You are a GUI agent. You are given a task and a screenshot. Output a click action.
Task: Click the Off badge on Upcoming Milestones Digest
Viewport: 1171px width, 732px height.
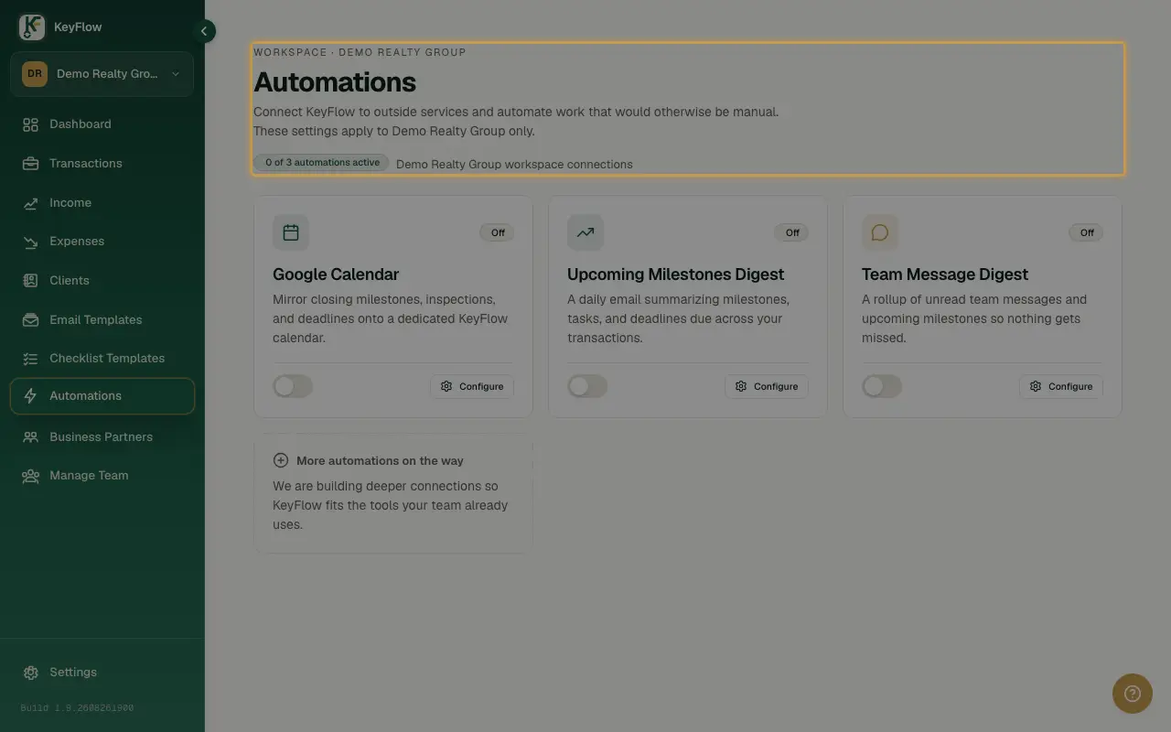tap(791, 232)
